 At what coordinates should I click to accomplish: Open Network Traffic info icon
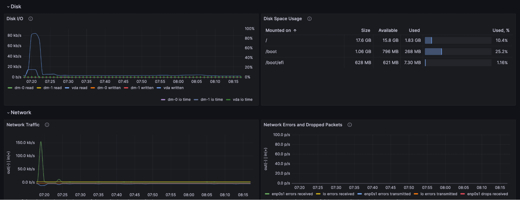pyautogui.click(x=47, y=125)
